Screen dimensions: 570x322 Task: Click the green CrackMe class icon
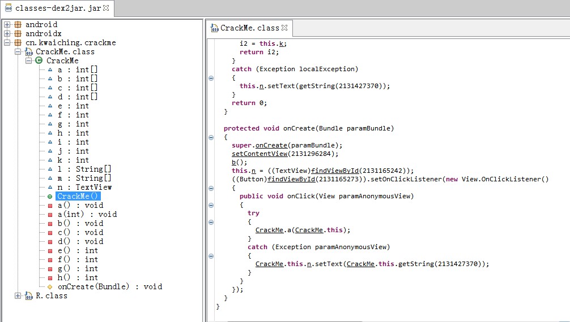point(39,60)
